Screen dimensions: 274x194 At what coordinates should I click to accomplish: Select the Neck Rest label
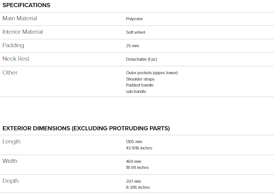point(16,59)
